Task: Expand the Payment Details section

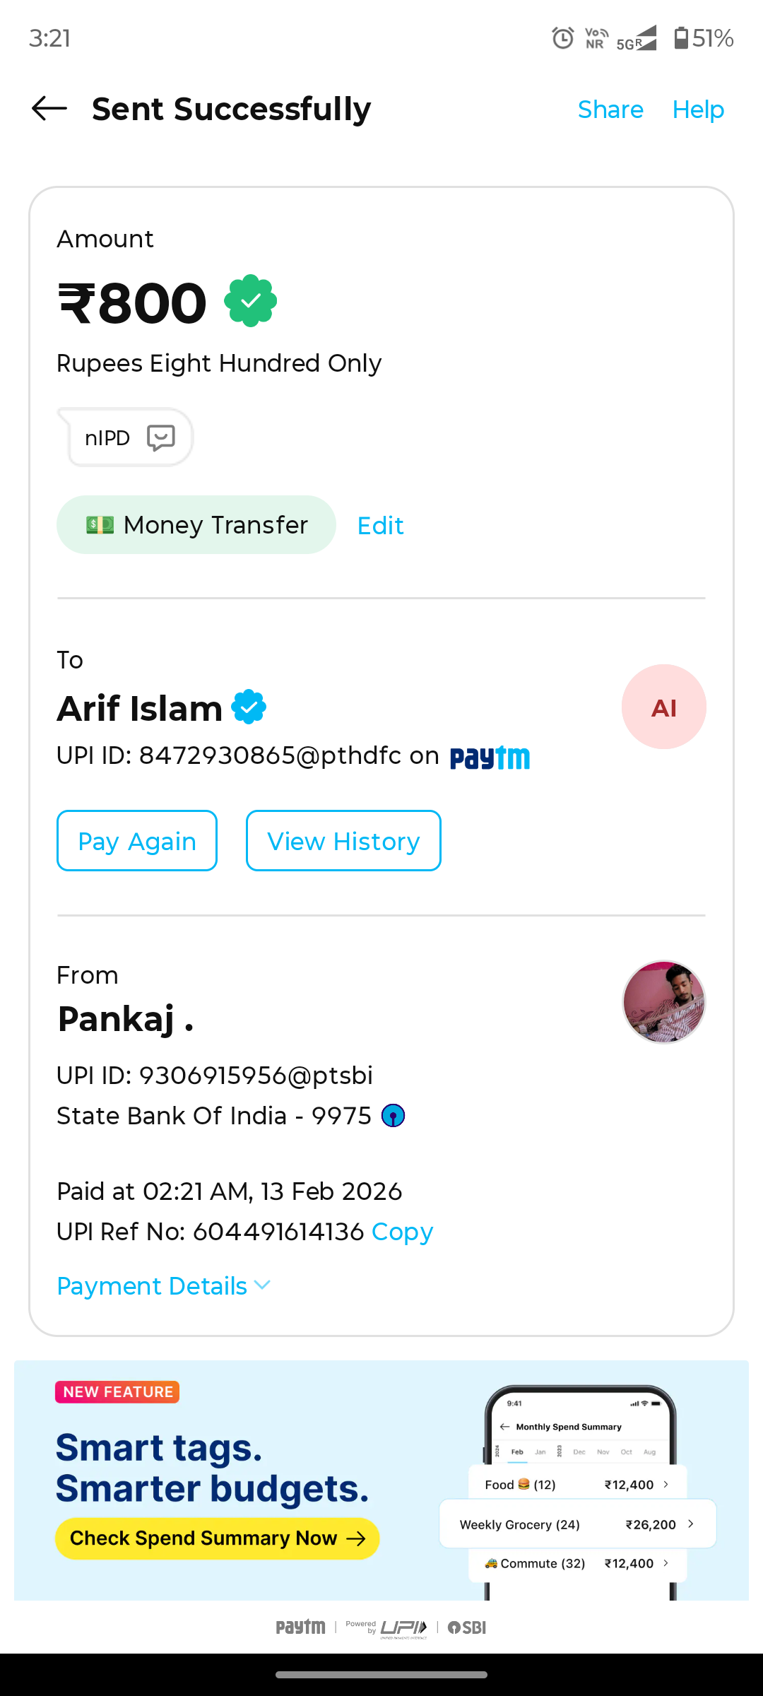Action: point(163,1286)
